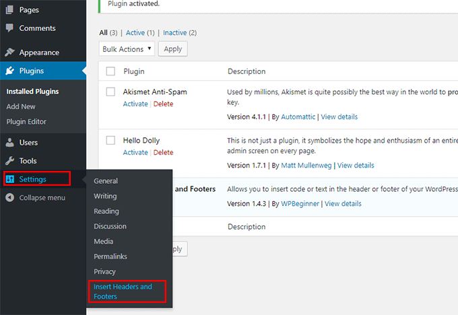Open the Automattic author link
This screenshot has height=315, width=458.
pos(298,116)
